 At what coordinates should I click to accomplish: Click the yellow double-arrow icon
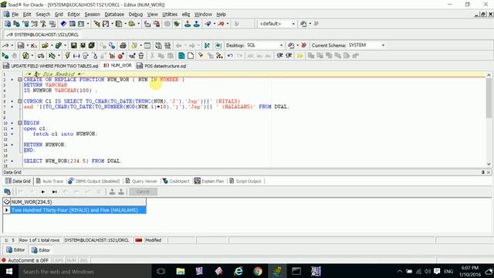(x=299, y=56)
